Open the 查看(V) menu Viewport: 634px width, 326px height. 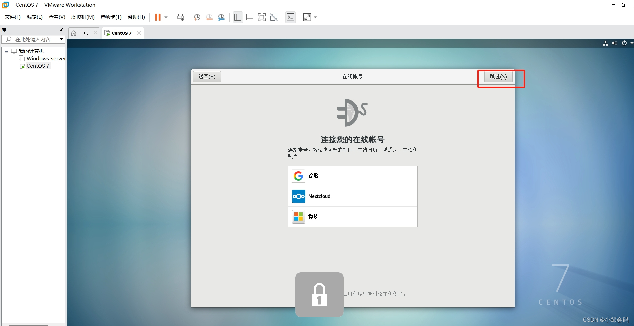tap(57, 17)
